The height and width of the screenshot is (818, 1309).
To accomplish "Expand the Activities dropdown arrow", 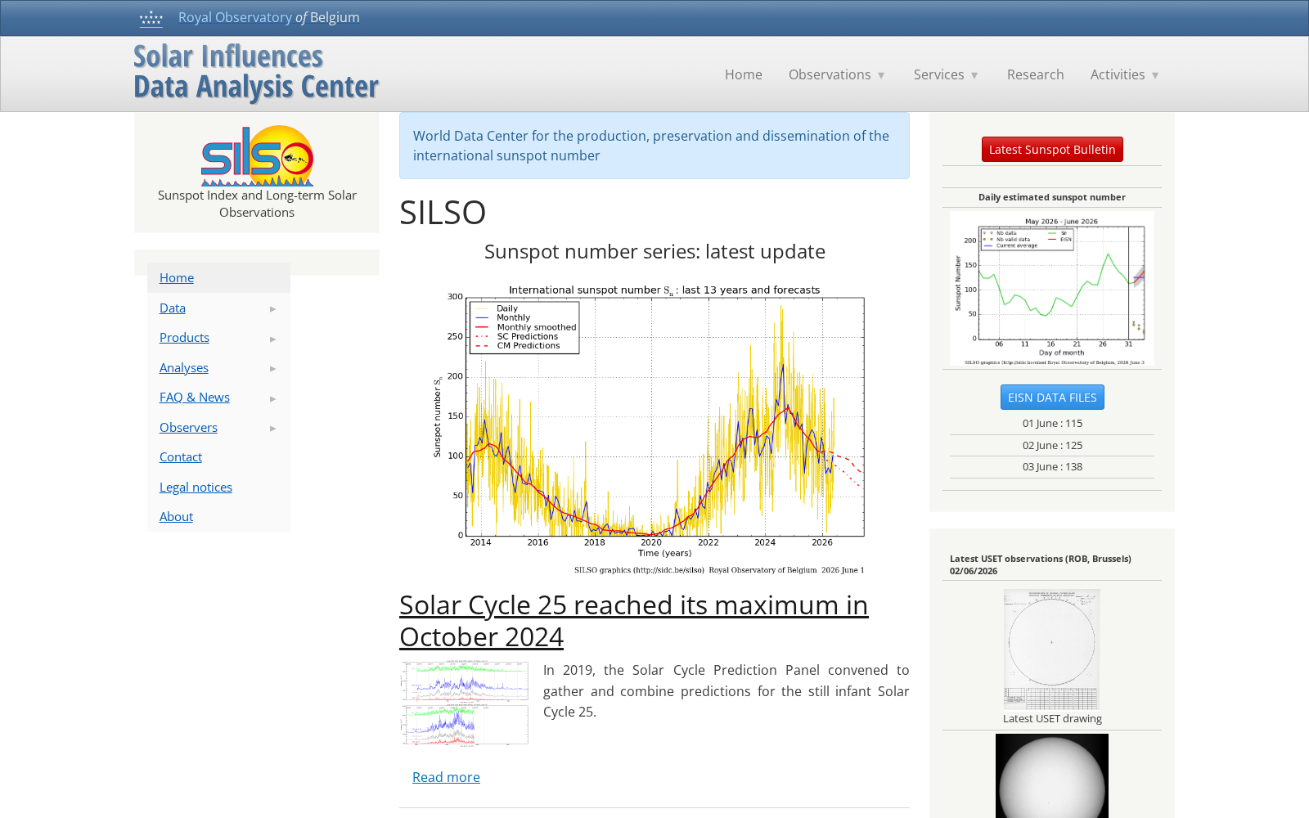I will [x=1155, y=75].
